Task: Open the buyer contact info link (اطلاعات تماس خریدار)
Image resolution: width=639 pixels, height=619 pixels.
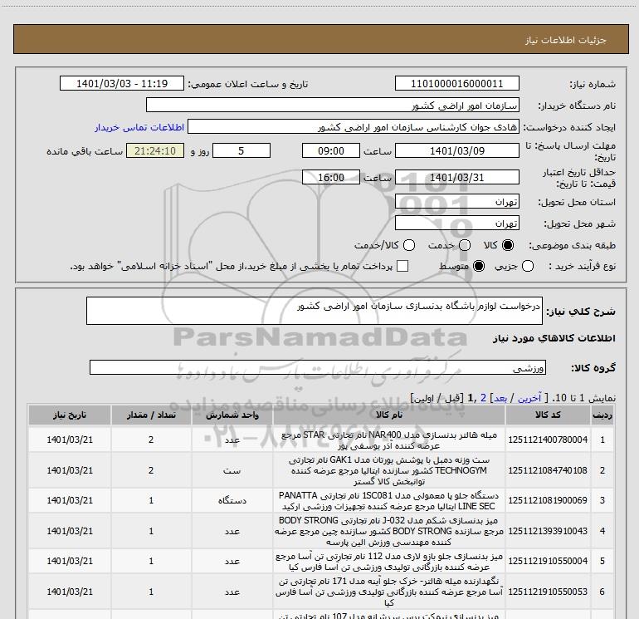Action: tap(139, 127)
